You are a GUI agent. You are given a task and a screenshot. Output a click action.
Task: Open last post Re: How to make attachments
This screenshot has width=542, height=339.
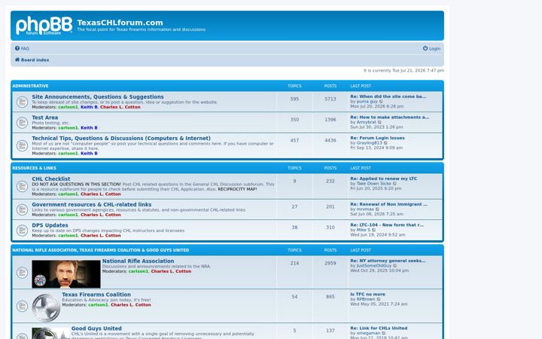point(390,118)
